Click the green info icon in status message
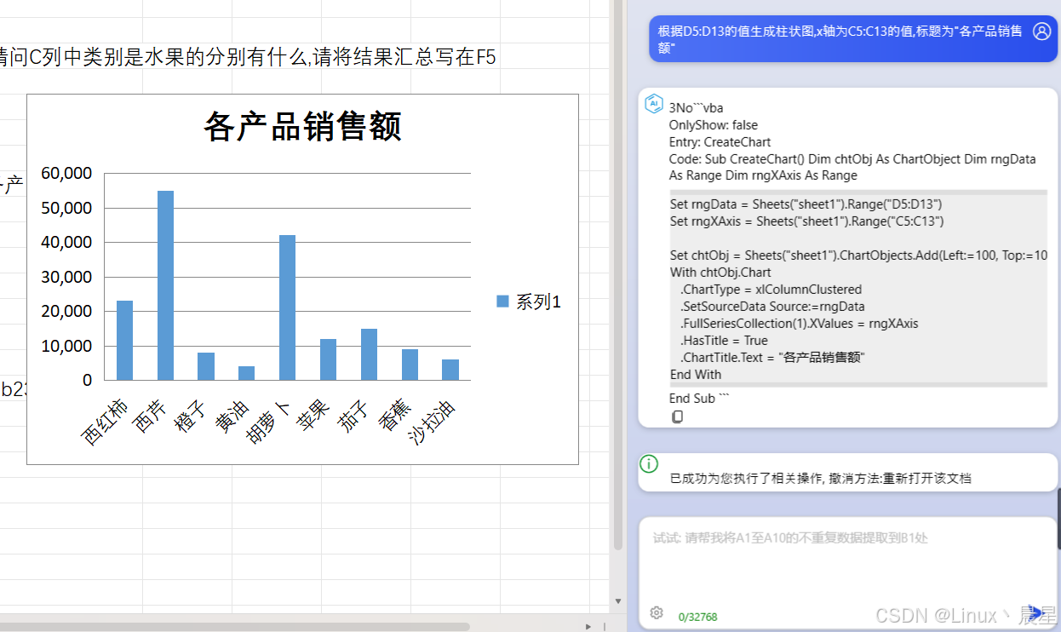The height and width of the screenshot is (632, 1061). (x=649, y=464)
